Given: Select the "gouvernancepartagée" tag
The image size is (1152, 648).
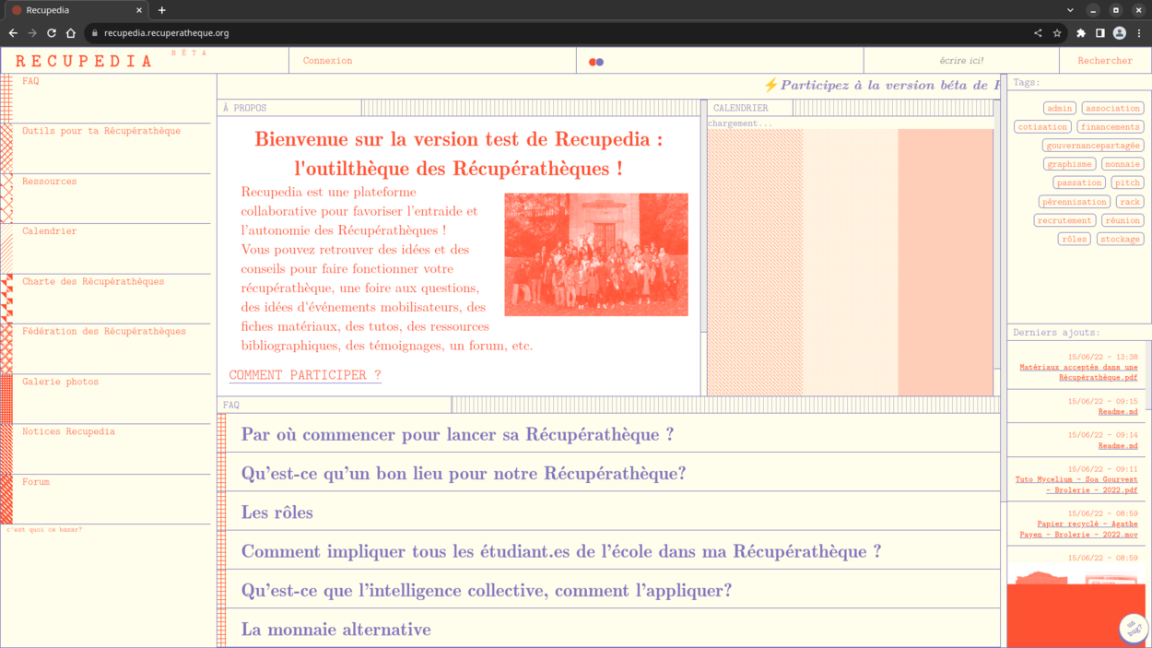Looking at the screenshot, I should 1093,146.
